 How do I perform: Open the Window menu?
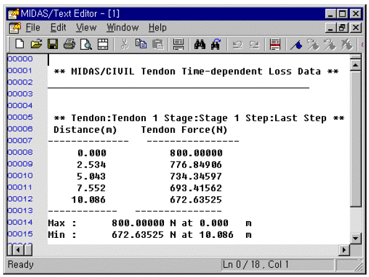[122, 28]
